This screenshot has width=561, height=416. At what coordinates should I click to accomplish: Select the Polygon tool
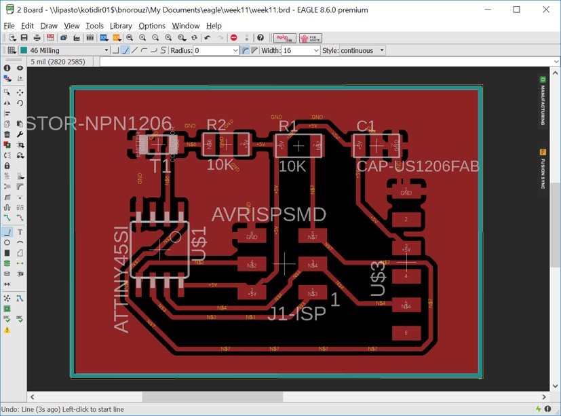tap(20, 252)
